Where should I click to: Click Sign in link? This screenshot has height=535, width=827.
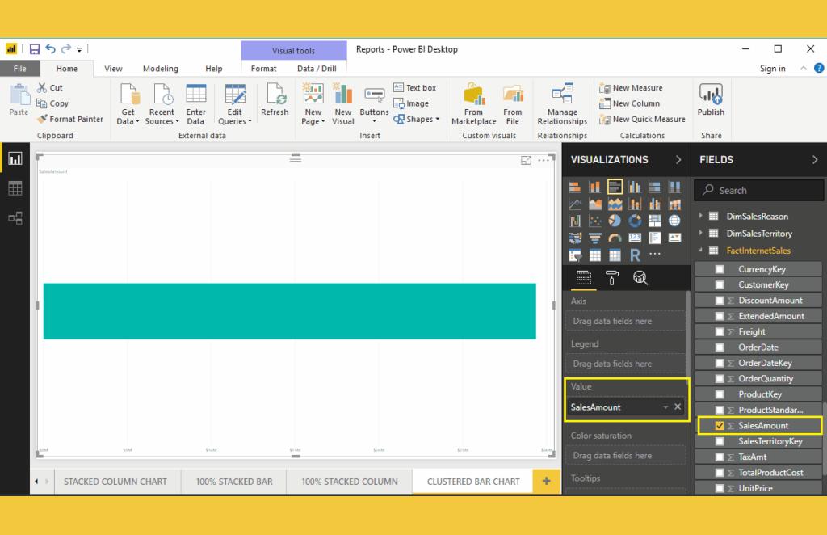772,69
